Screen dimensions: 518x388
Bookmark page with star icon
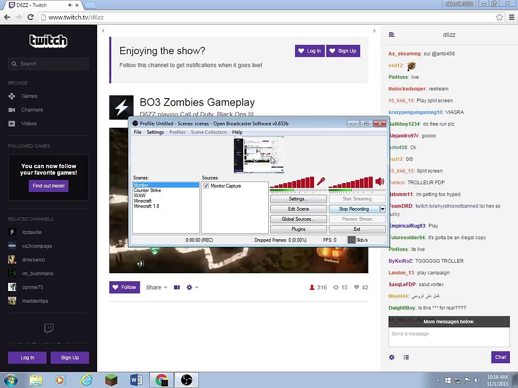coord(500,17)
